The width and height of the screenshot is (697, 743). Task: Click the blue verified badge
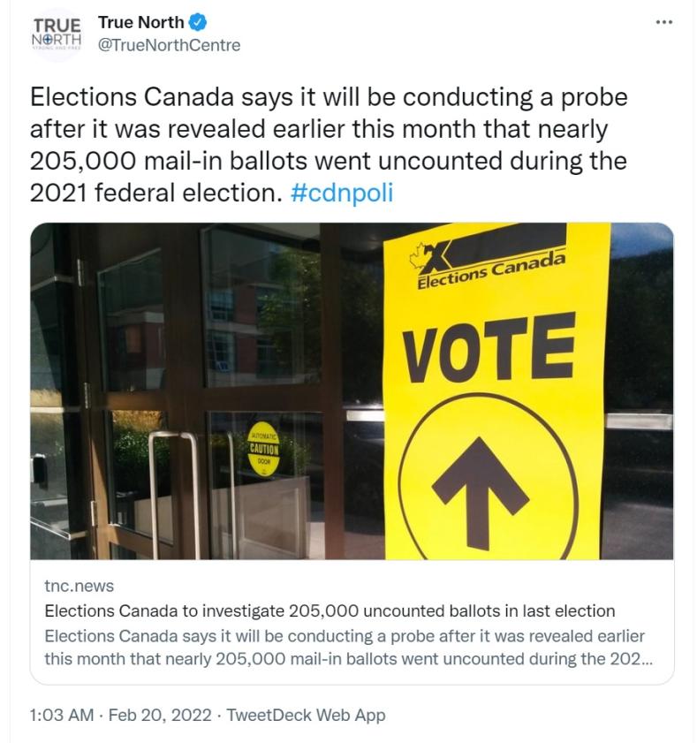[x=196, y=22]
